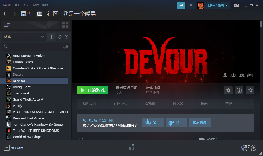Open the announcements megaphone icon
Image resolution: width=263 pixels, height=156 pixels.
(181, 5)
